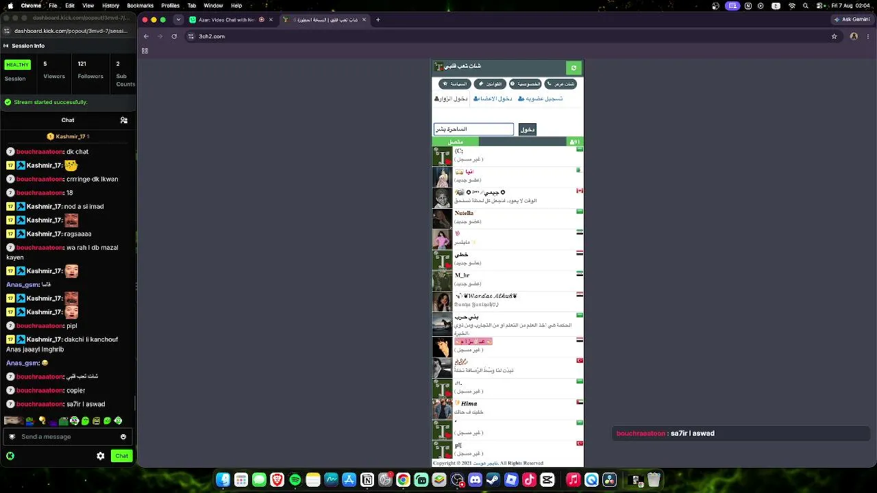Launch Steam from the dock
The width and height of the screenshot is (877, 493).
tap(493, 480)
